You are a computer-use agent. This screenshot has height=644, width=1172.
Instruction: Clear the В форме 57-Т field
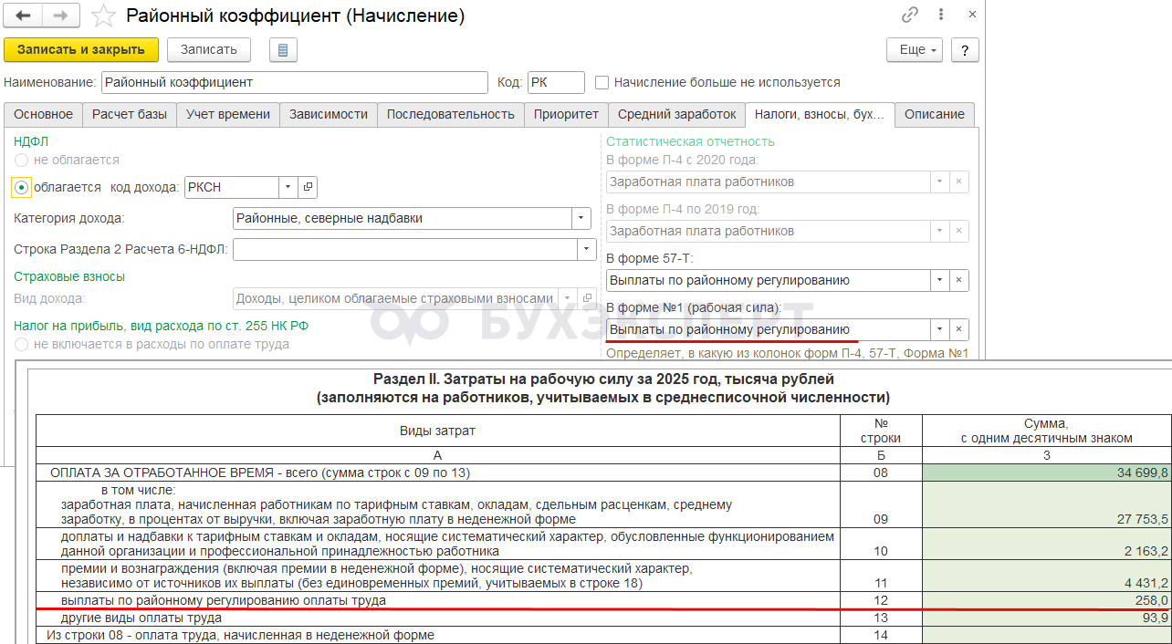pyautogui.click(x=959, y=280)
